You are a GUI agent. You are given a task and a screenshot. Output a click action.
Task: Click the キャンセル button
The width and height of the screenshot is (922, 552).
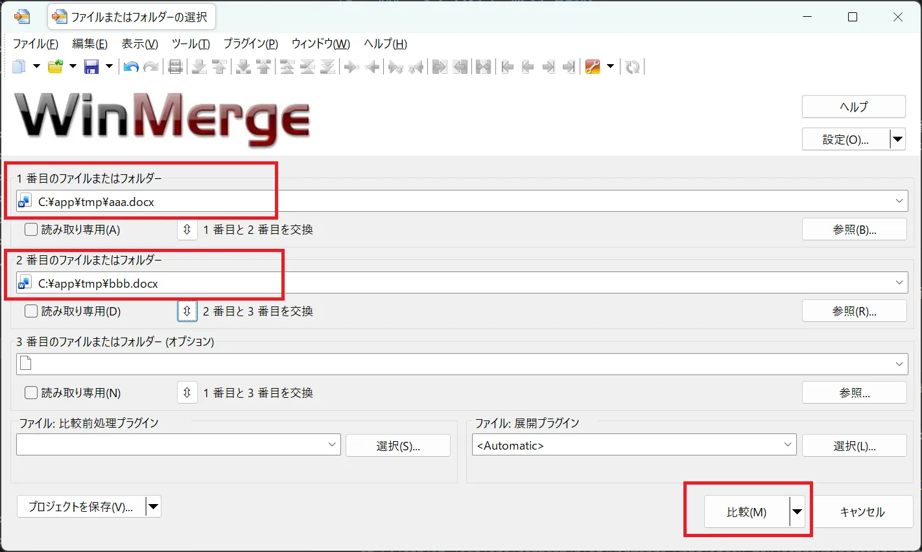click(x=862, y=512)
